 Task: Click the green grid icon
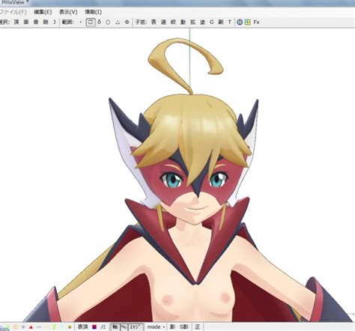tap(247, 22)
